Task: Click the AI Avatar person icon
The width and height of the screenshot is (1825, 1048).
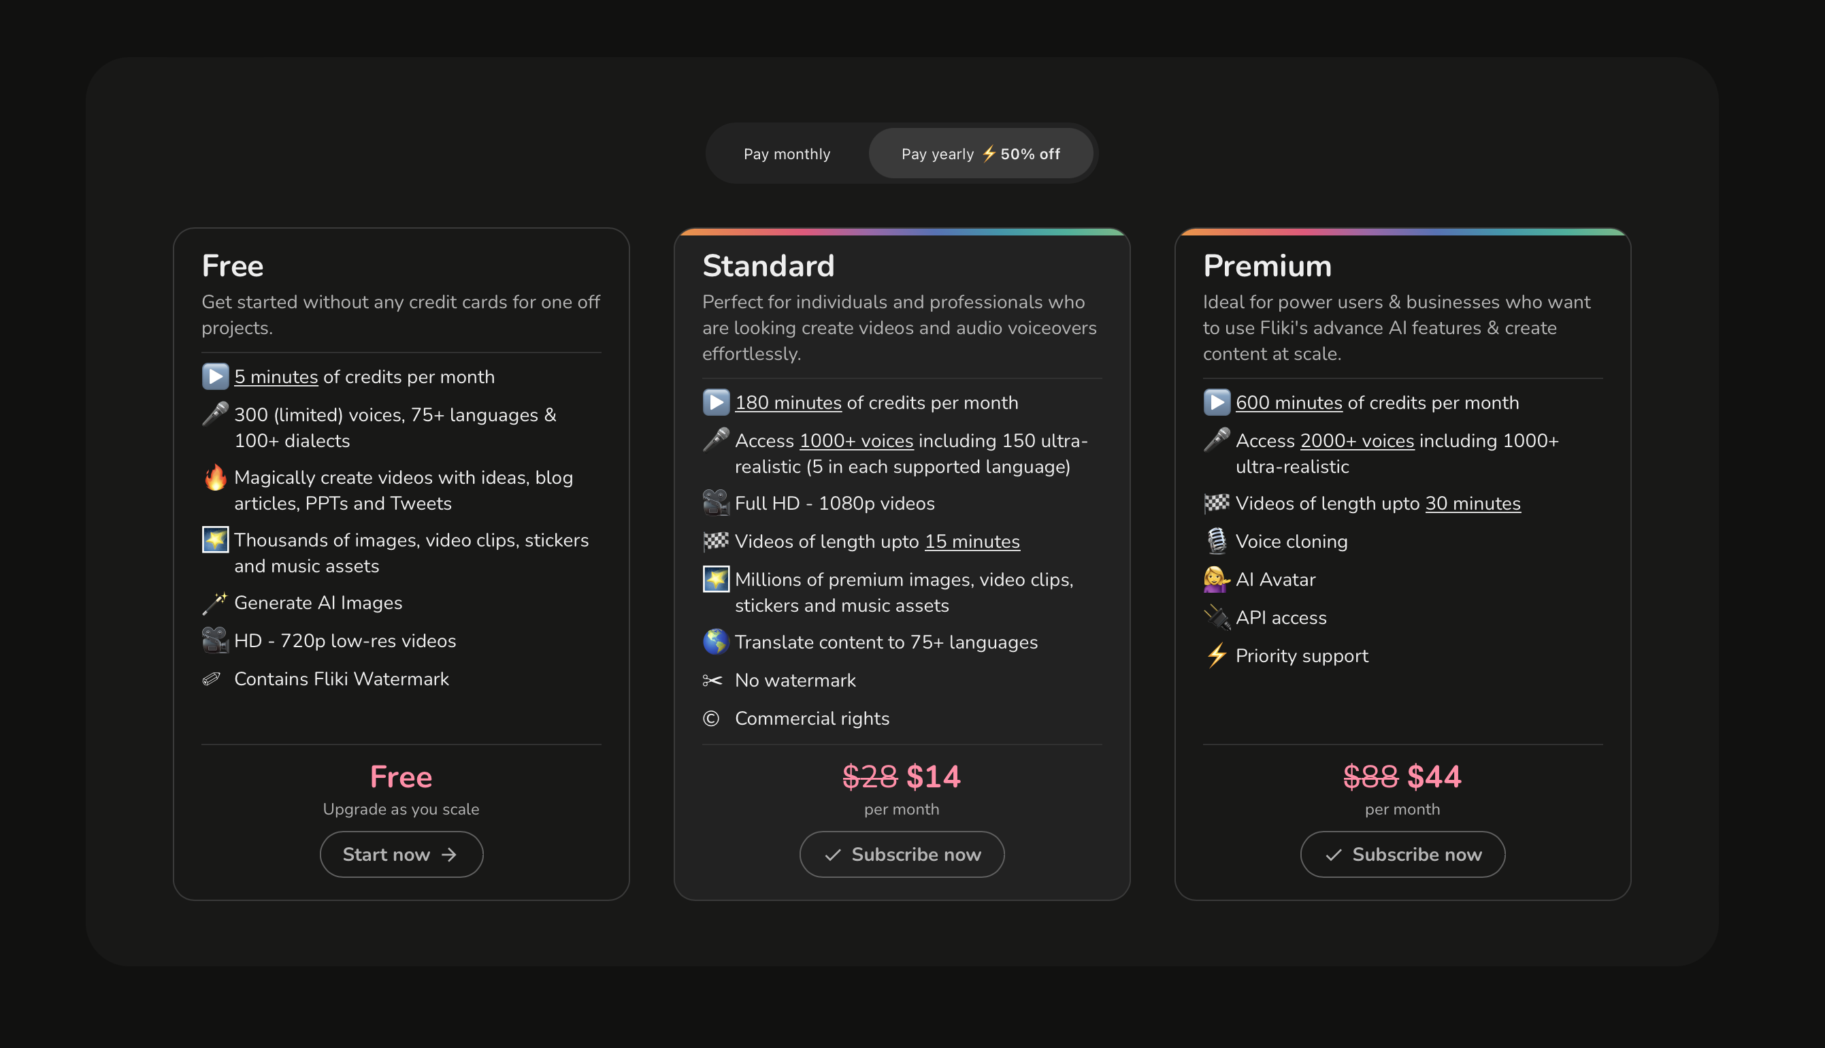Action: [1216, 579]
